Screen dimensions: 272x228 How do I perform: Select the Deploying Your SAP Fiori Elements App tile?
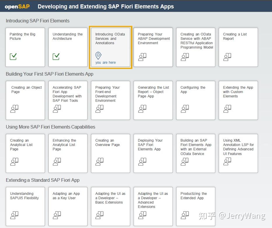(153, 153)
